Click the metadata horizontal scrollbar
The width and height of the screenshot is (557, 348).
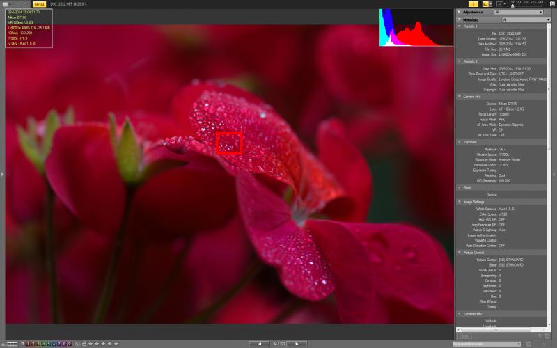click(x=501, y=329)
